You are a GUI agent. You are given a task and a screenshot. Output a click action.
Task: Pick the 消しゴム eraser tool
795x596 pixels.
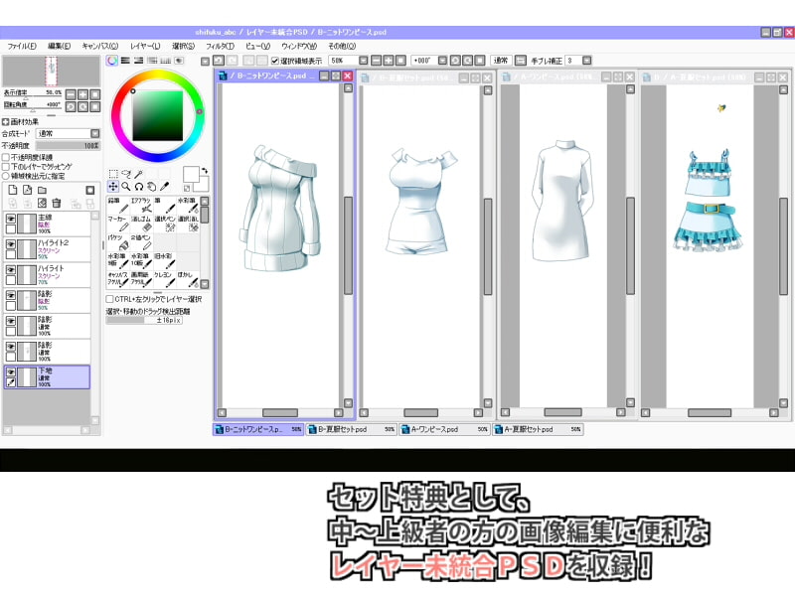[x=141, y=223]
